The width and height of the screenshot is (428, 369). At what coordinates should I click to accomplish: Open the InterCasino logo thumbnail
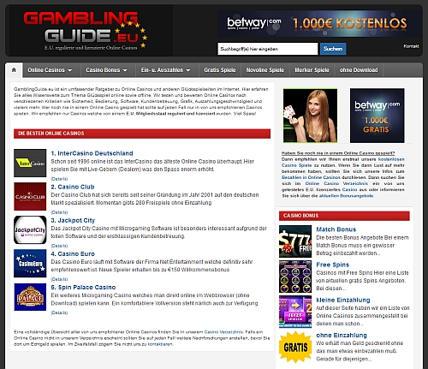pos(30,163)
